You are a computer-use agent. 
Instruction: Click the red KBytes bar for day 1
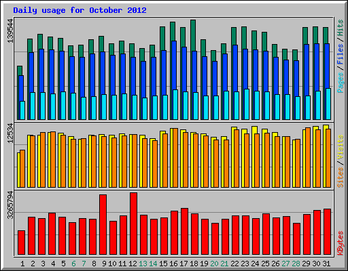point(21,243)
